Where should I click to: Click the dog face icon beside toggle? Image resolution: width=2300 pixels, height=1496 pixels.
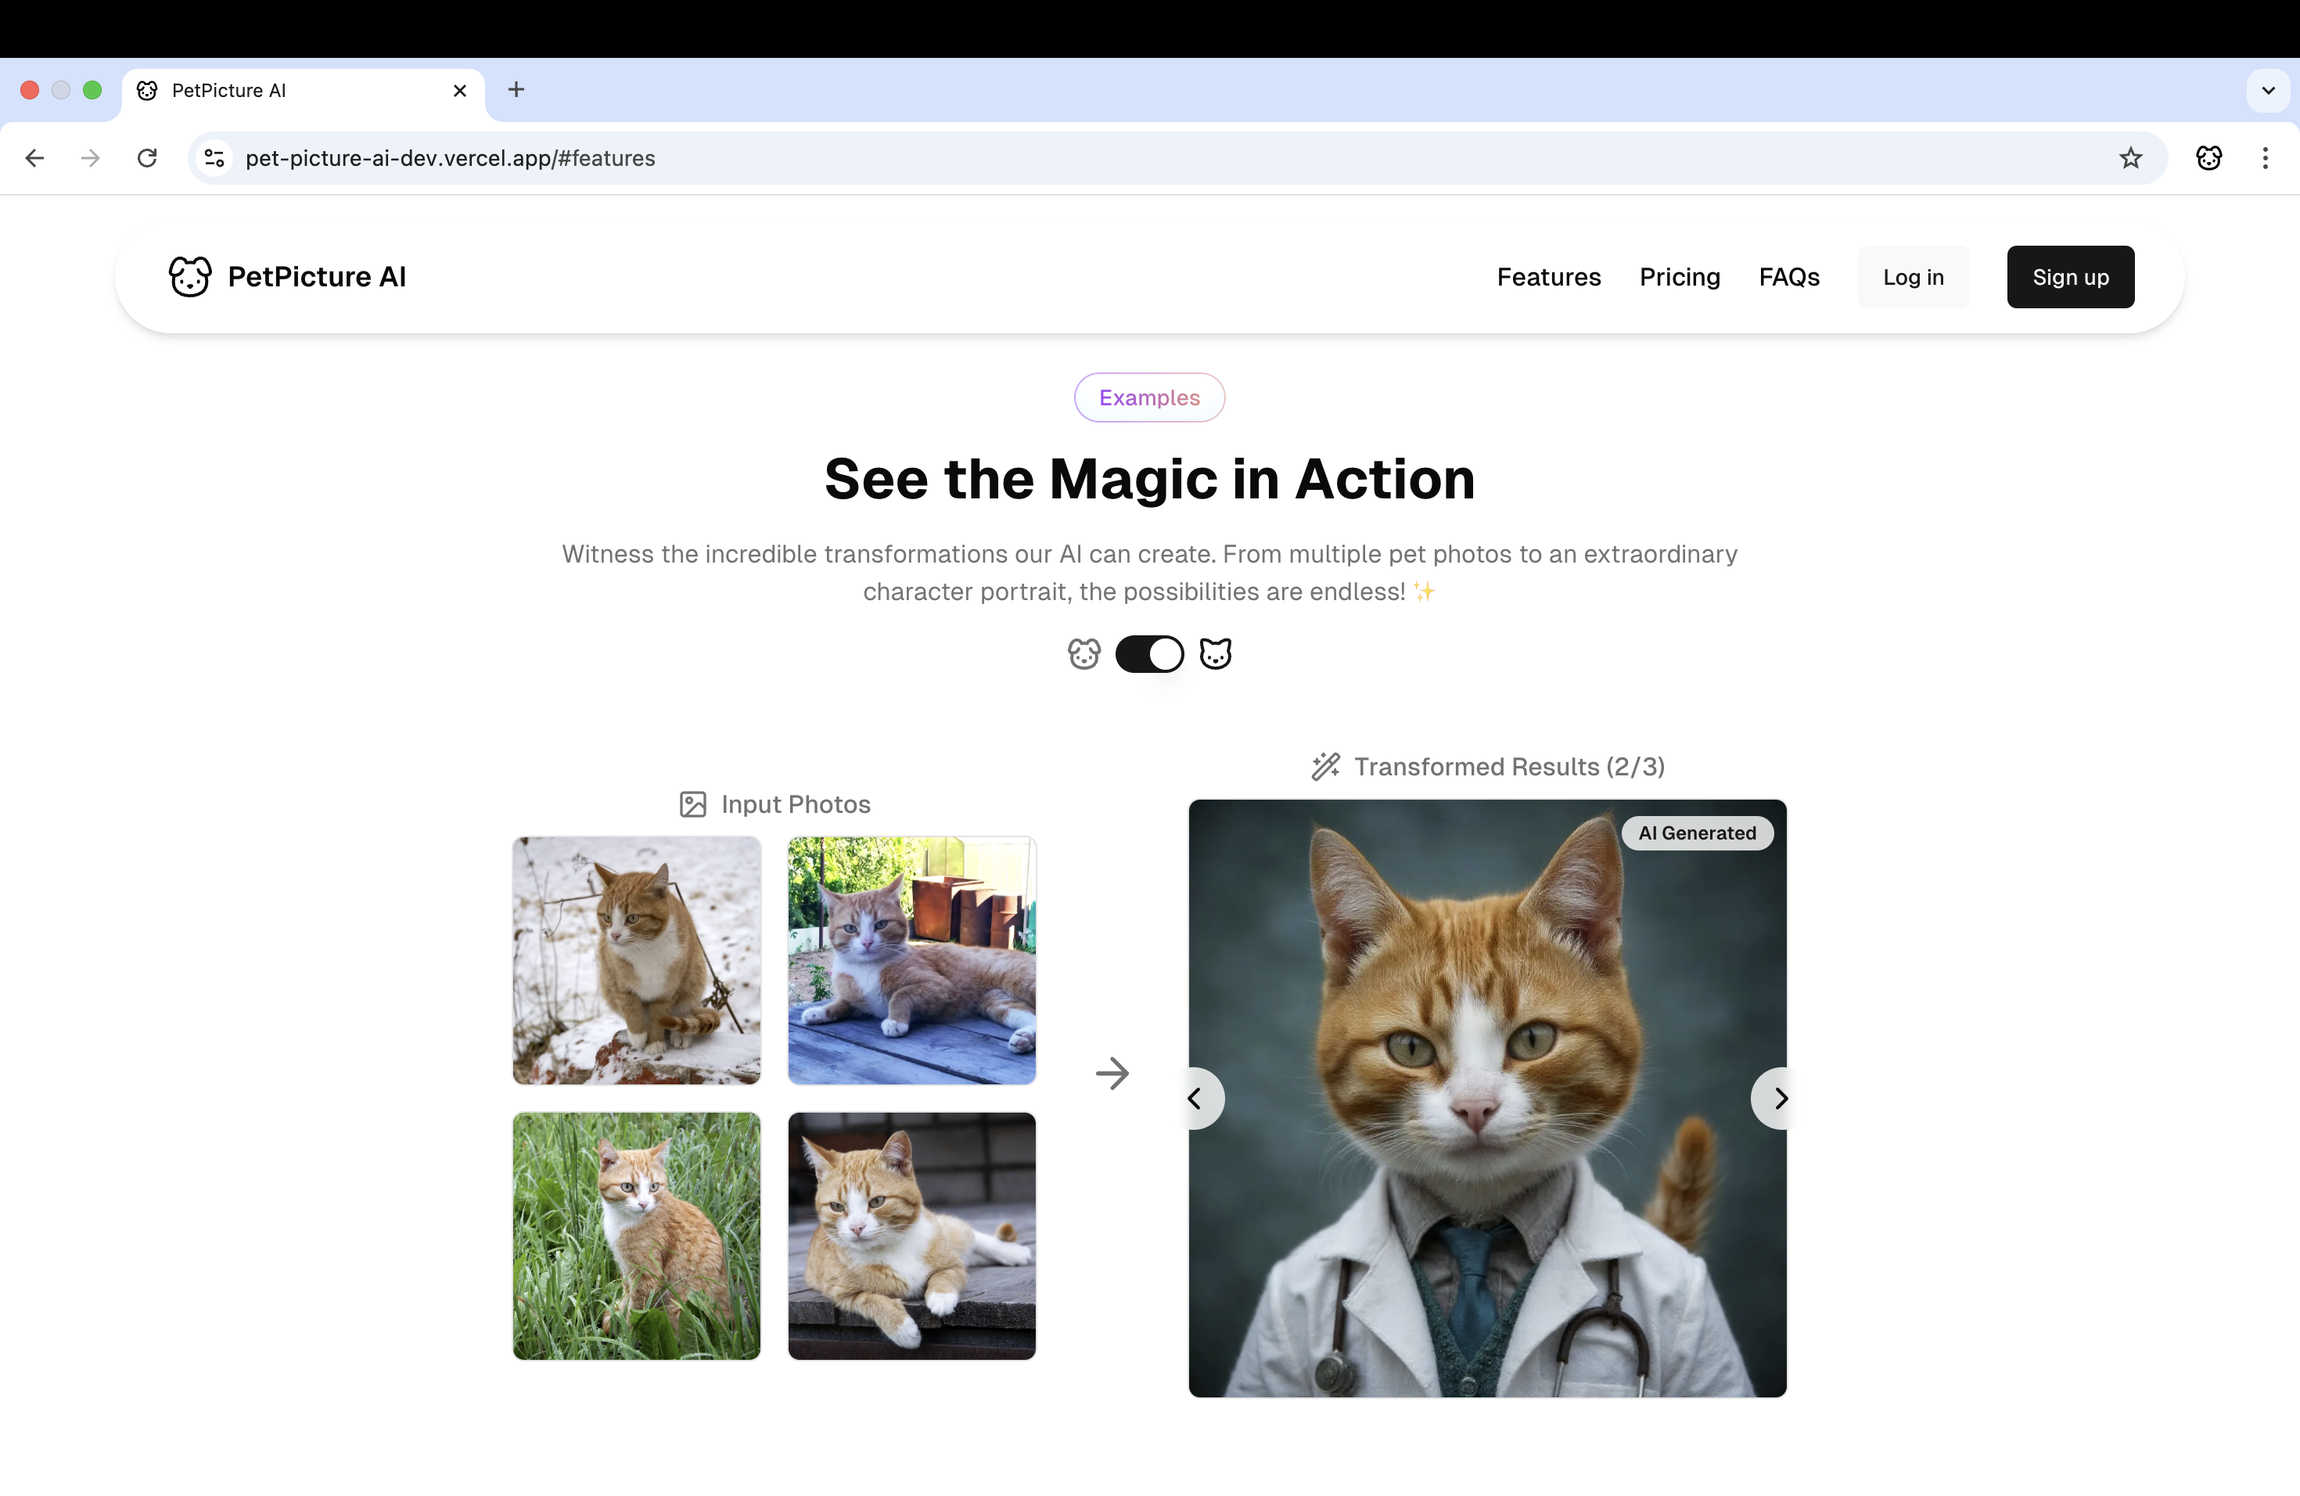(x=1084, y=654)
